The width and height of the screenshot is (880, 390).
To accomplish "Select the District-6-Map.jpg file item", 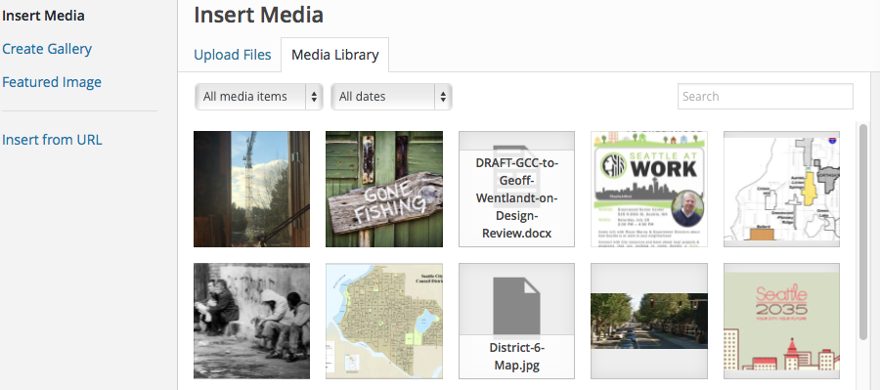I will click(516, 321).
